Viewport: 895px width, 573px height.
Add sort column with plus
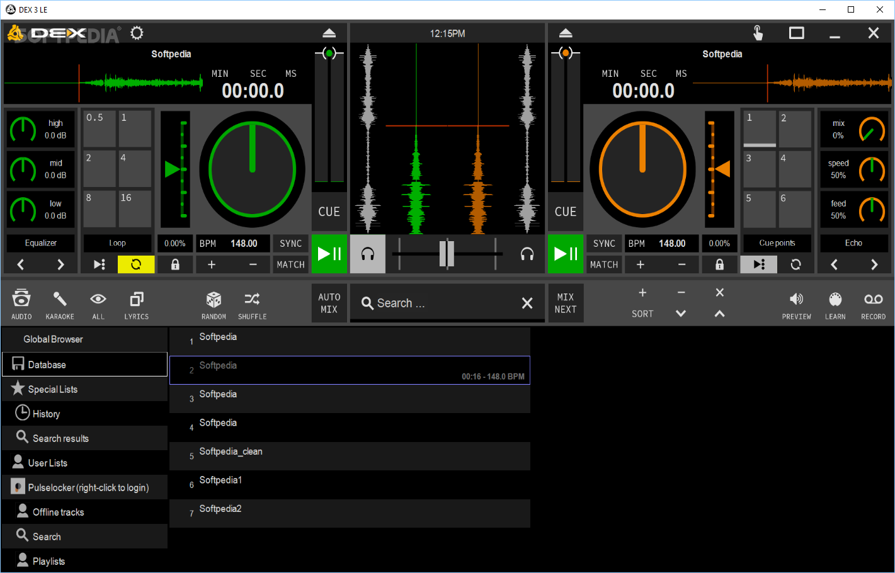642,293
